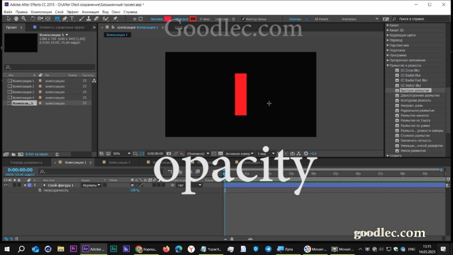Toggle lock on the Композиция 1 viewer

click(x=113, y=27)
